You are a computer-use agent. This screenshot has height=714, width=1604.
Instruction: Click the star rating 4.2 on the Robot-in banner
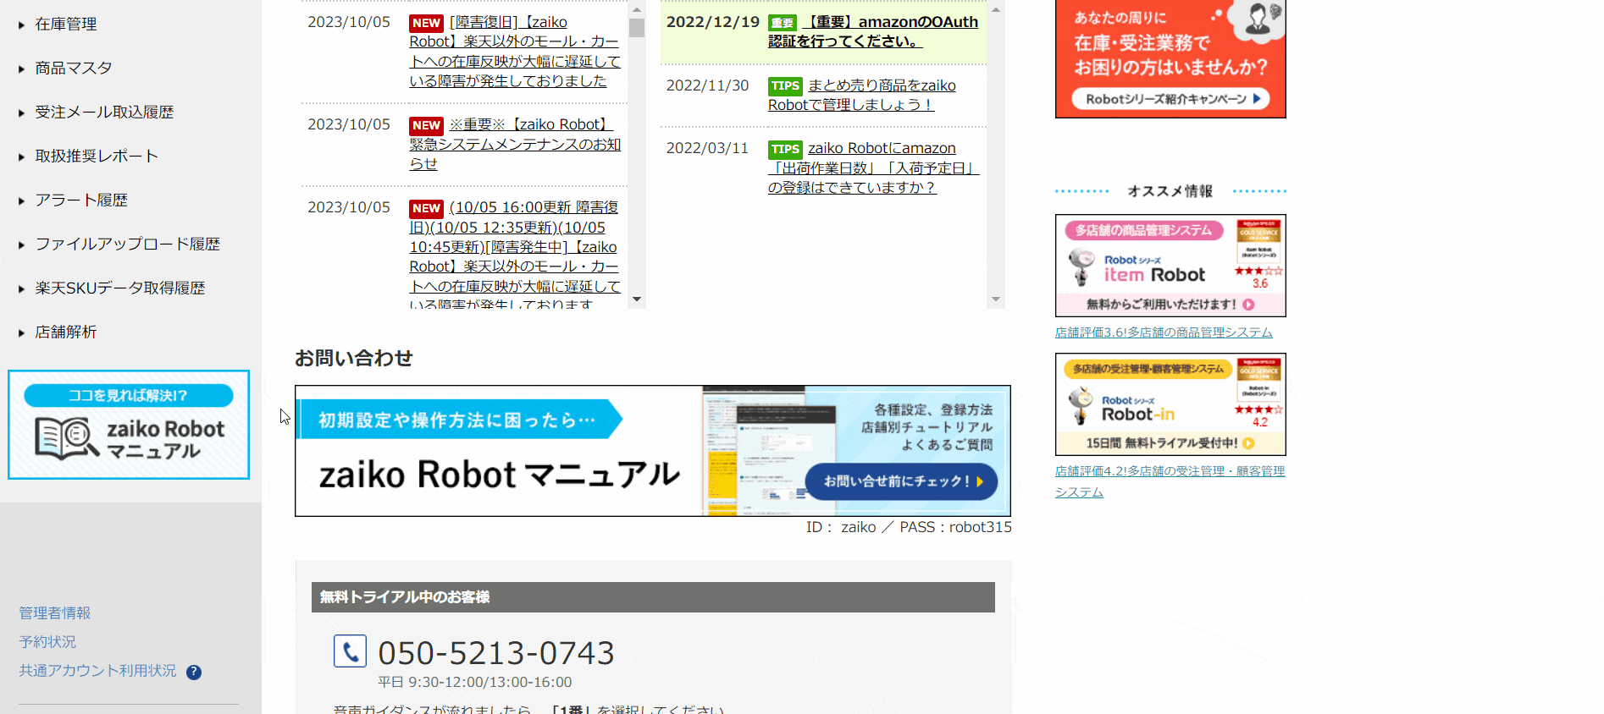pyautogui.click(x=1258, y=415)
